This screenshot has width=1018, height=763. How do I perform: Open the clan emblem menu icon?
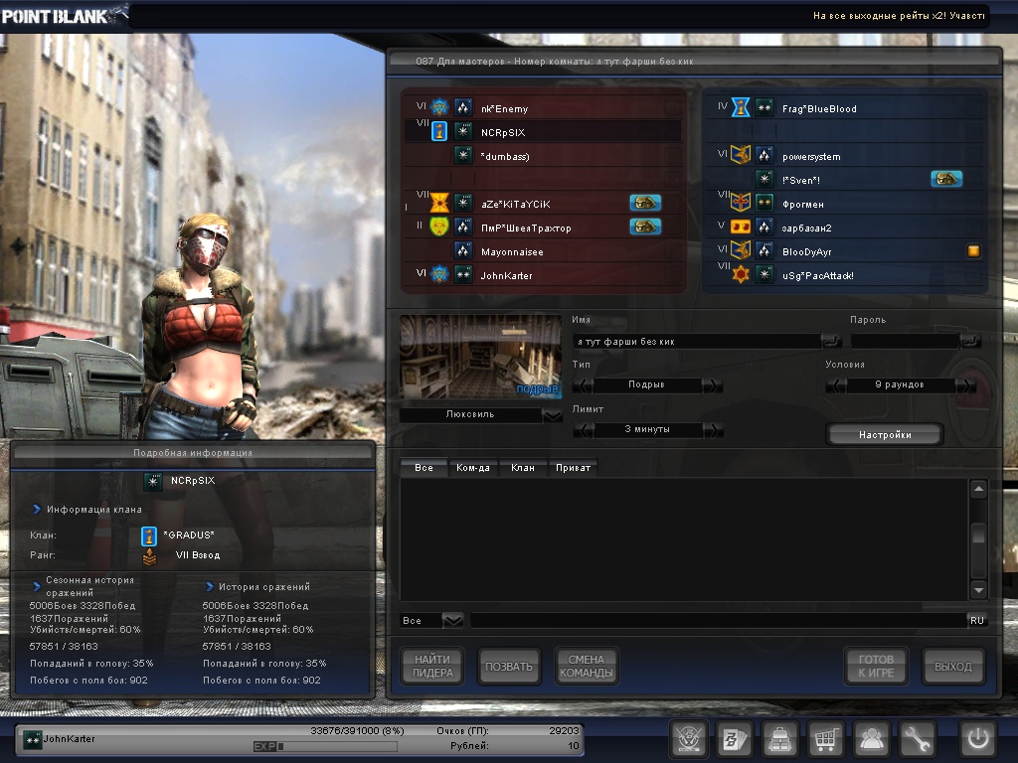click(686, 739)
